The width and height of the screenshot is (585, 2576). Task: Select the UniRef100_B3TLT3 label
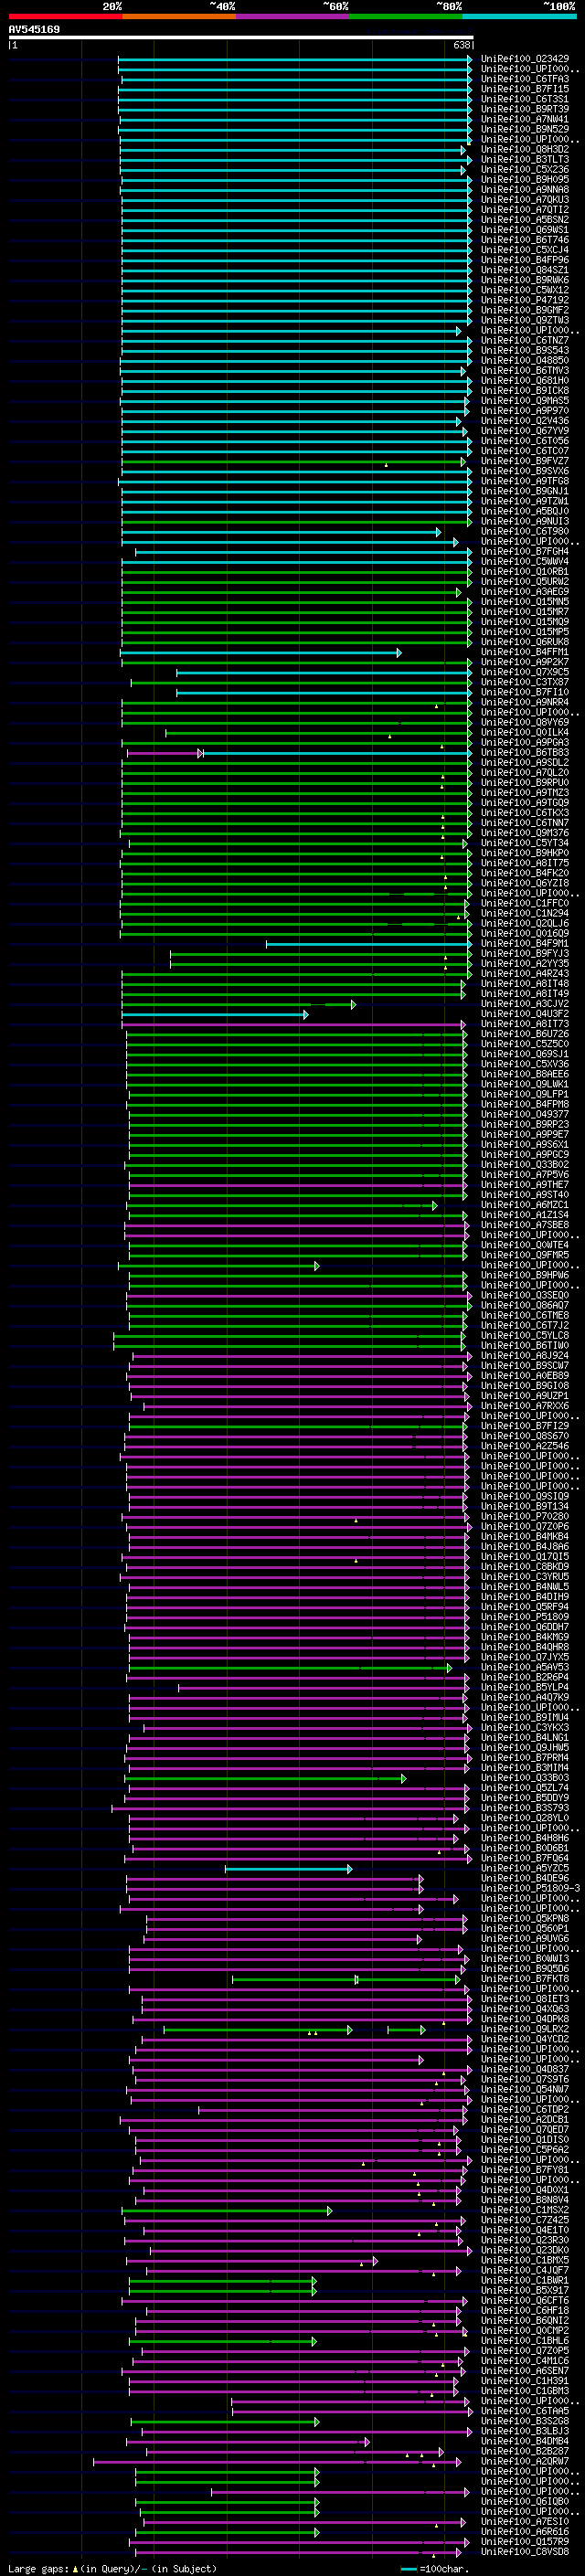pyautogui.click(x=524, y=160)
